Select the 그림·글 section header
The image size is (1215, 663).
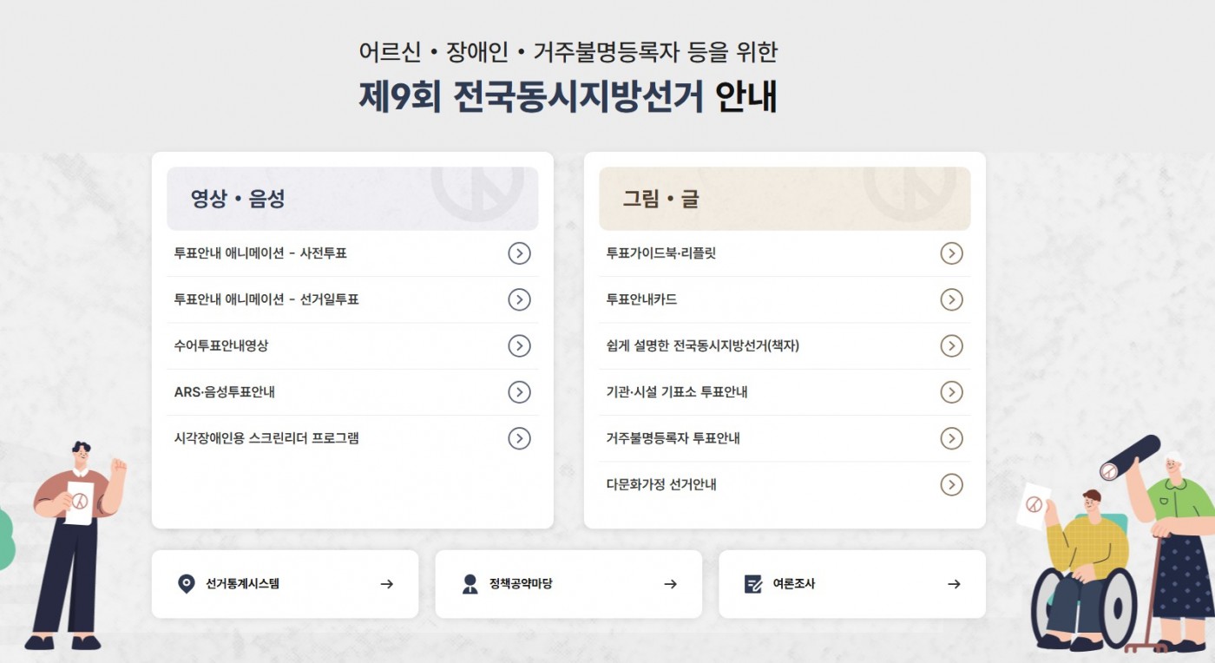pos(785,199)
